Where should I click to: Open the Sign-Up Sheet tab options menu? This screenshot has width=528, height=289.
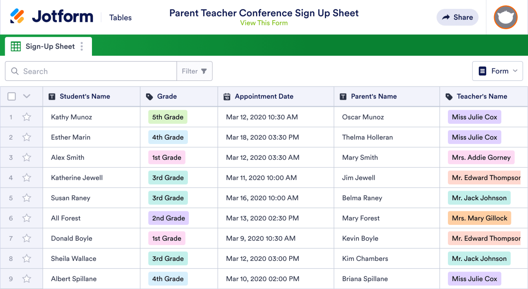pyautogui.click(x=81, y=46)
